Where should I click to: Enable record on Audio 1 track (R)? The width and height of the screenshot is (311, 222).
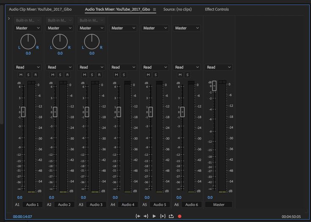(36, 75)
